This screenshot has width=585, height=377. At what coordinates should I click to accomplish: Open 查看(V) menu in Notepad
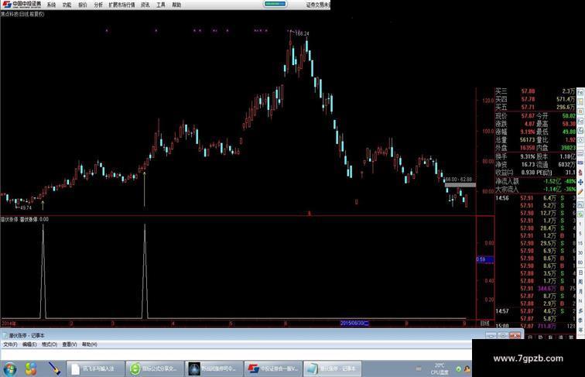click(70, 344)
